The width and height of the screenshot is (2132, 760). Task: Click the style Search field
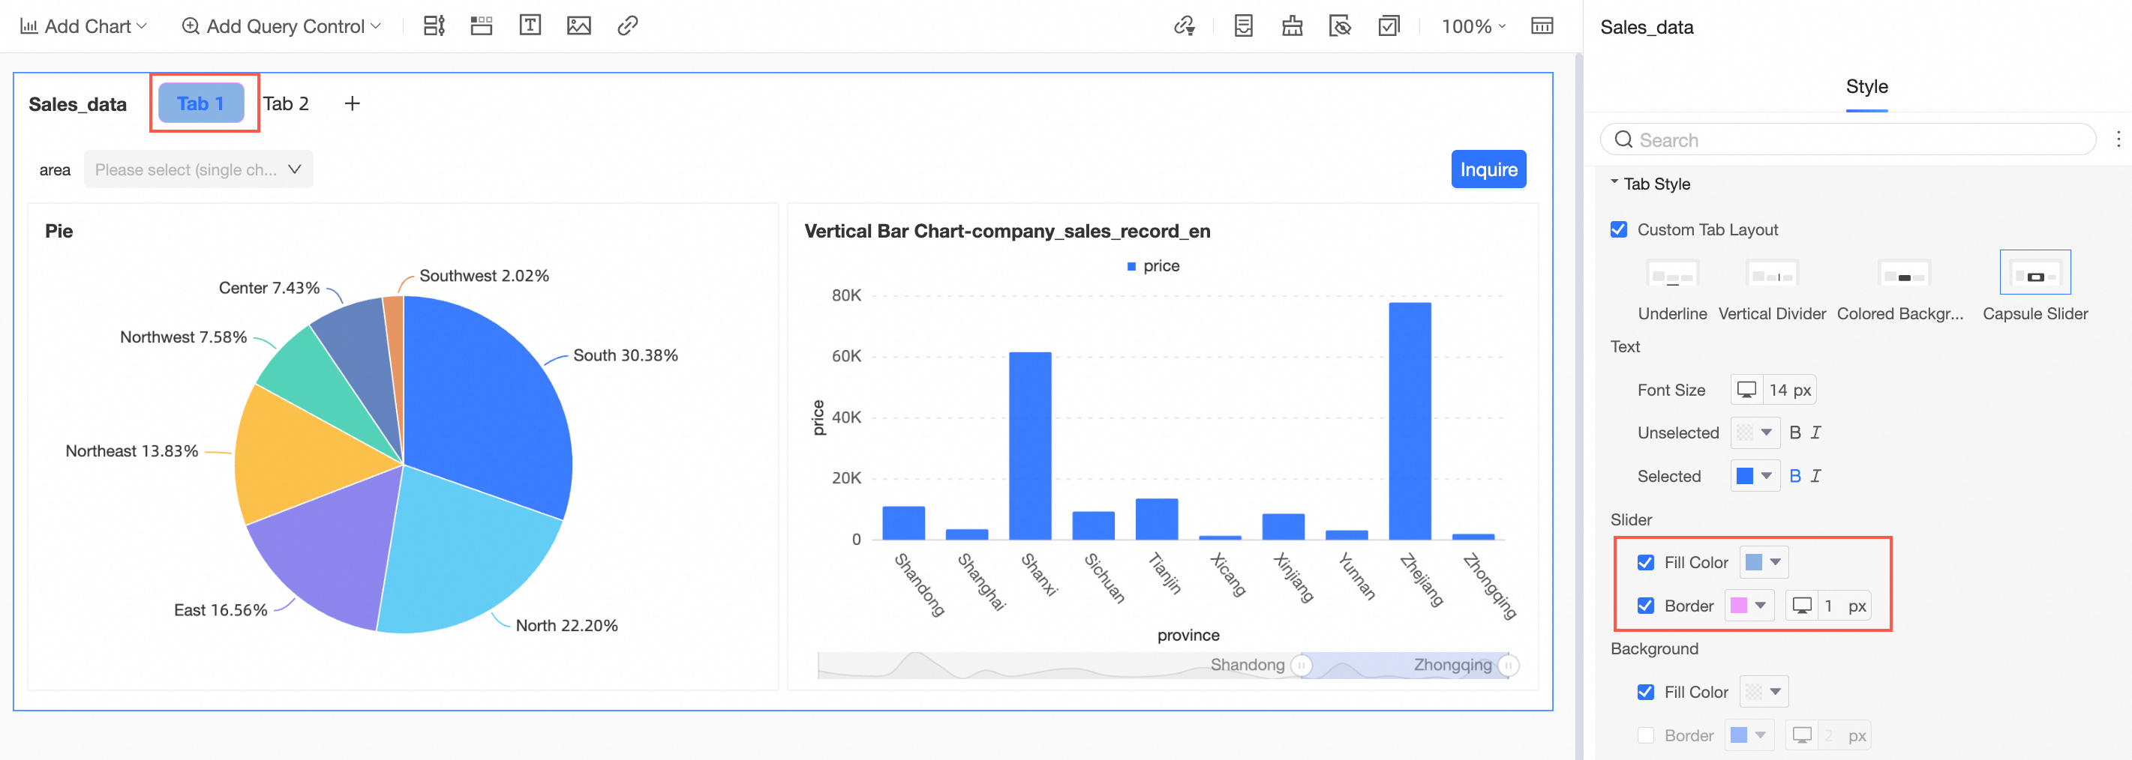1854,139
